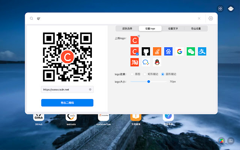Switch to the 设置logo tab
This screenshot has height=150, width=240.
tap(150, 28)
